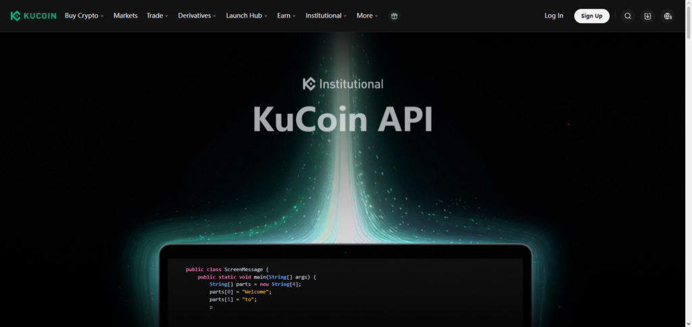Open the Earn menu label
The height and width of the screenshot is (327, 692).
284,16
